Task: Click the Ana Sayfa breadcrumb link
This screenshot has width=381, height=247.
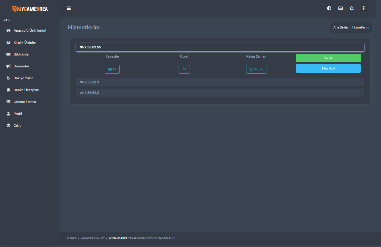Action: pyautogui.click(x=340, y=27)
